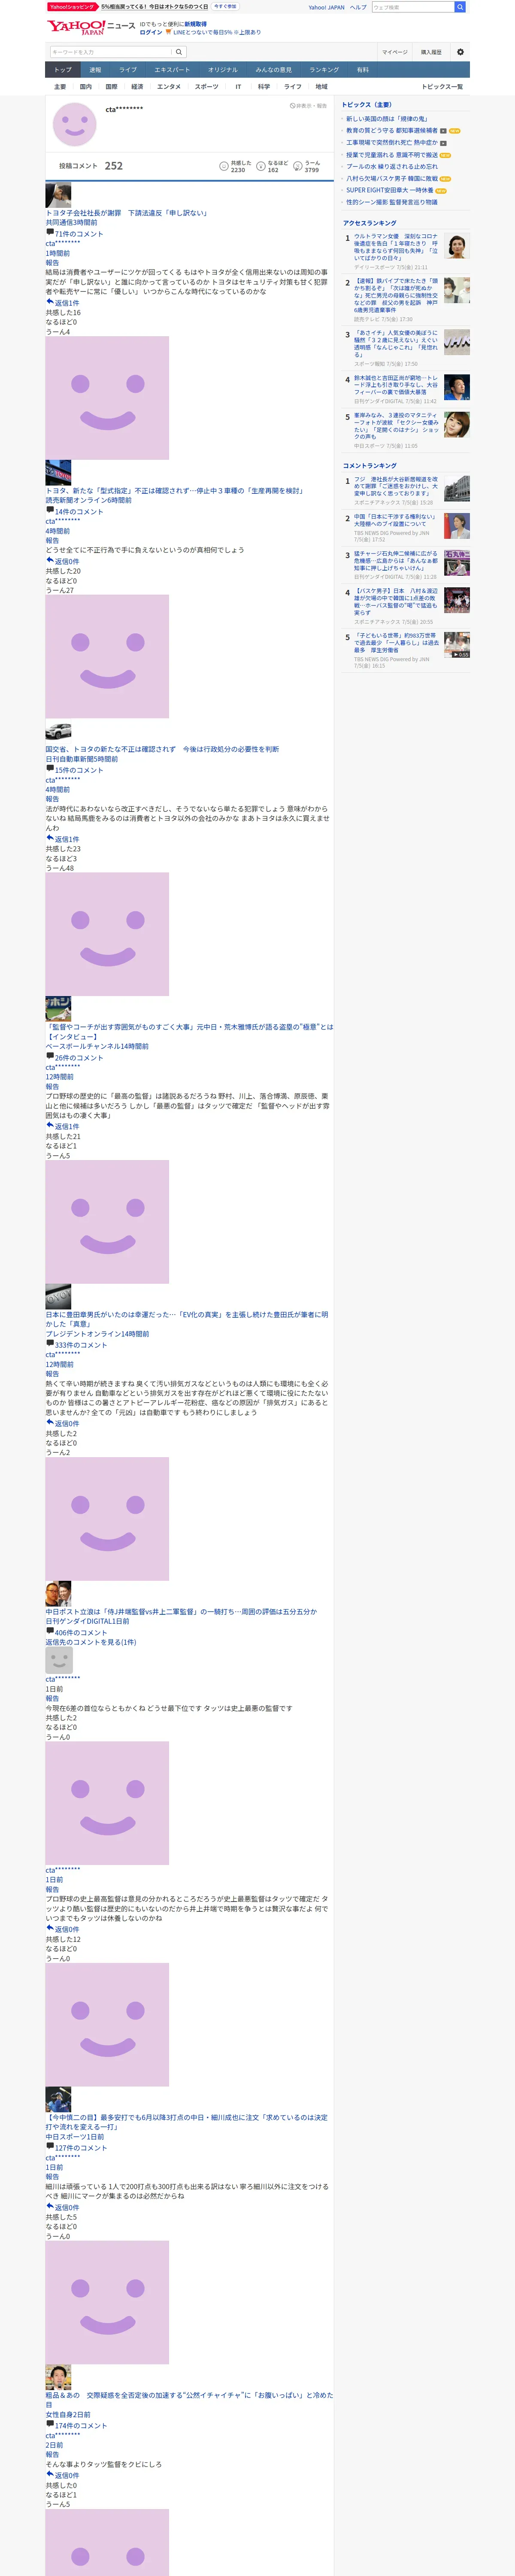The width and height of the screenshot is (515, 2576).
Task: Click the comment bubble icon beside 406件のコメント
Action: 50,1631
